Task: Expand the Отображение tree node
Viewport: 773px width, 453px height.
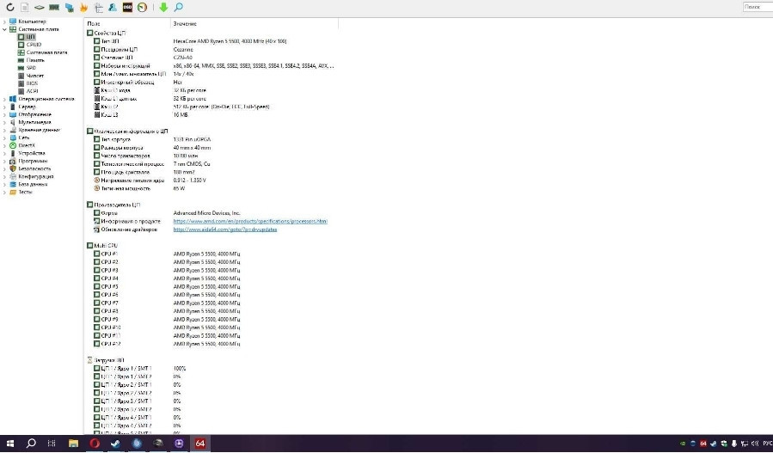Action: pyautogui.click(x=4, y=115)
